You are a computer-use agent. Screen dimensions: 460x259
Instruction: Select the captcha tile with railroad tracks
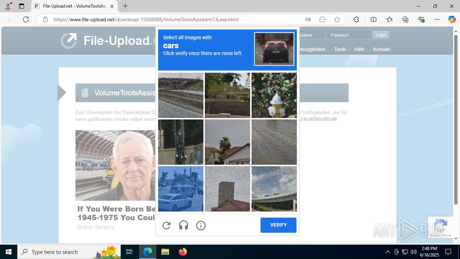(181, 95)
